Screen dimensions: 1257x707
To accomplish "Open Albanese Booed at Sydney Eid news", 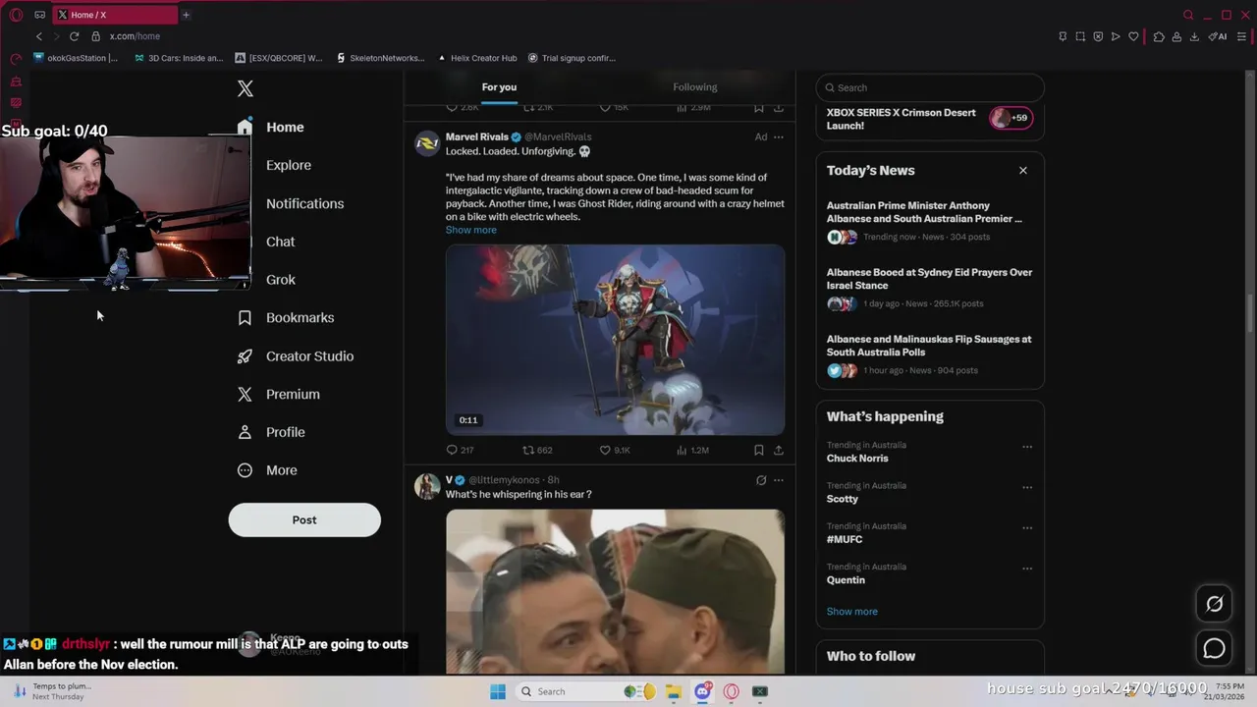I will [930, 288].
